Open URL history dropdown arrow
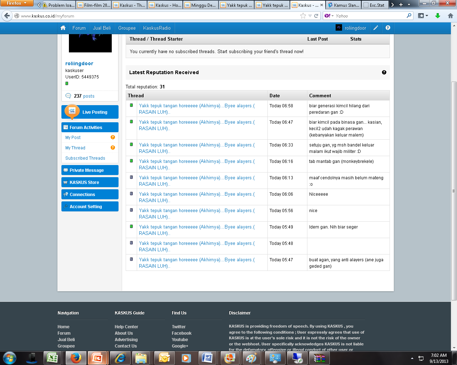 [x=310, y=16]
